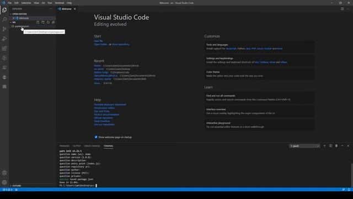Close the Welcome editor tab
The image size is (353, 199).
pyautogui.click(x=75, y=9)
